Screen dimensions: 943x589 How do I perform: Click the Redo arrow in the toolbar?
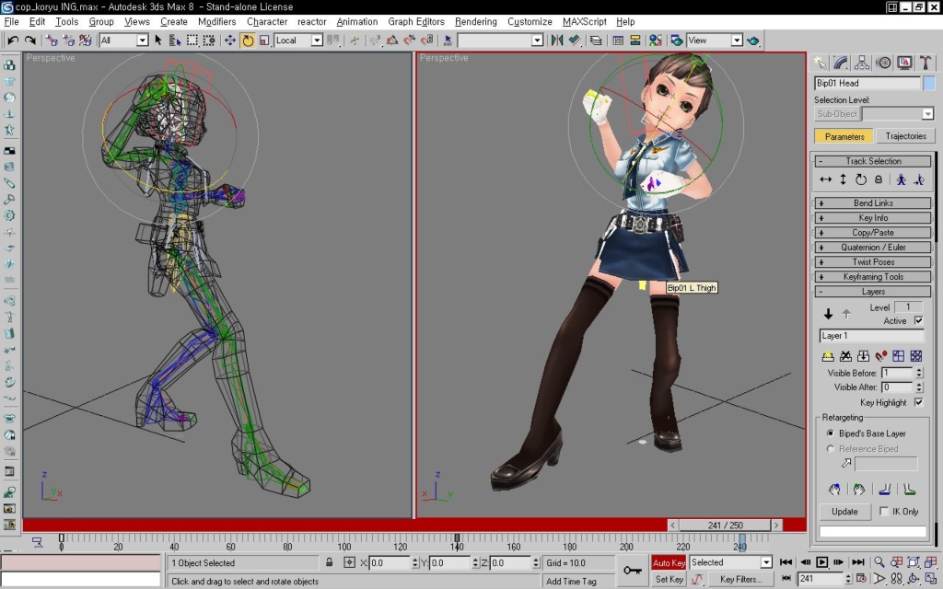[29, 40]
